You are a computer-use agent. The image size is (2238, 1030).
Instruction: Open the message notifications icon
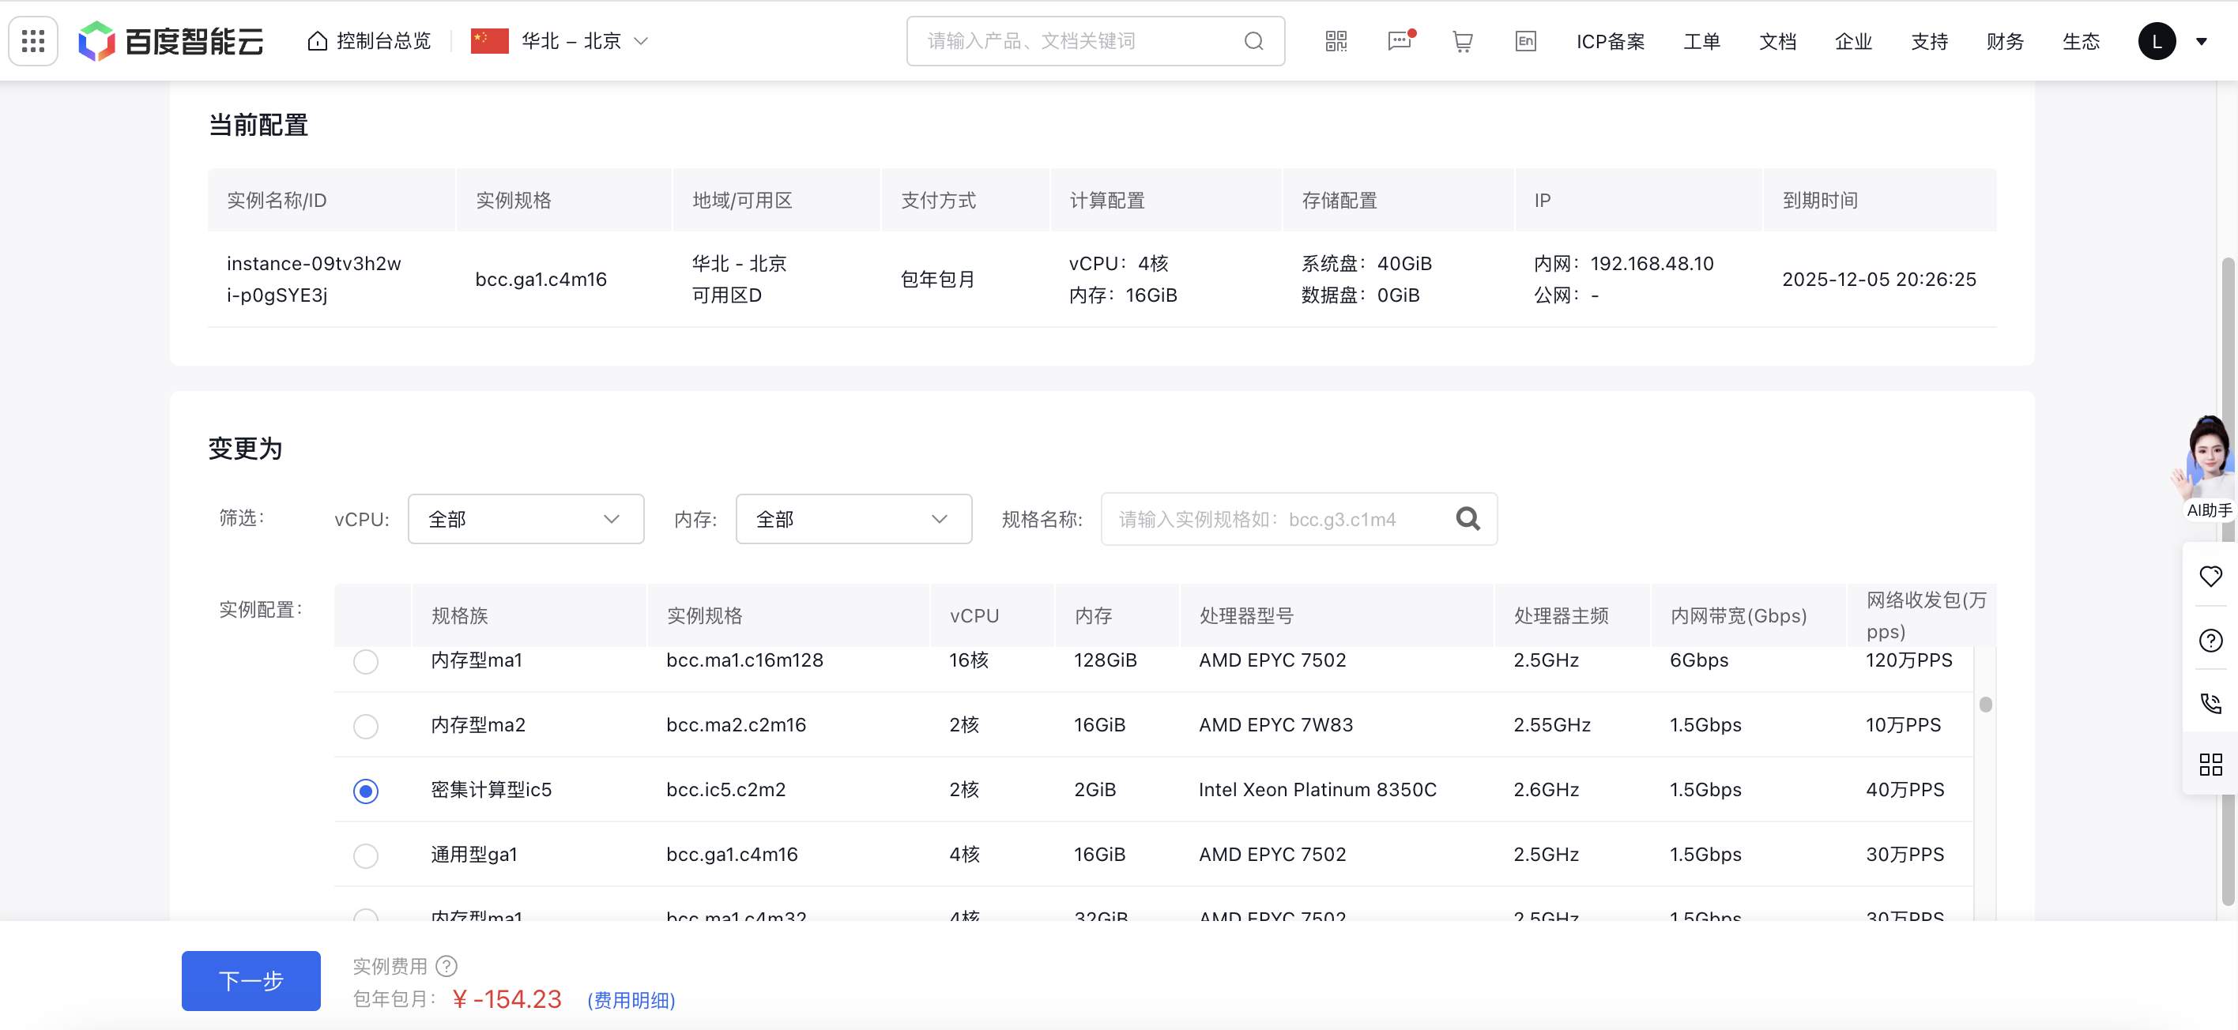(1399, 41)
